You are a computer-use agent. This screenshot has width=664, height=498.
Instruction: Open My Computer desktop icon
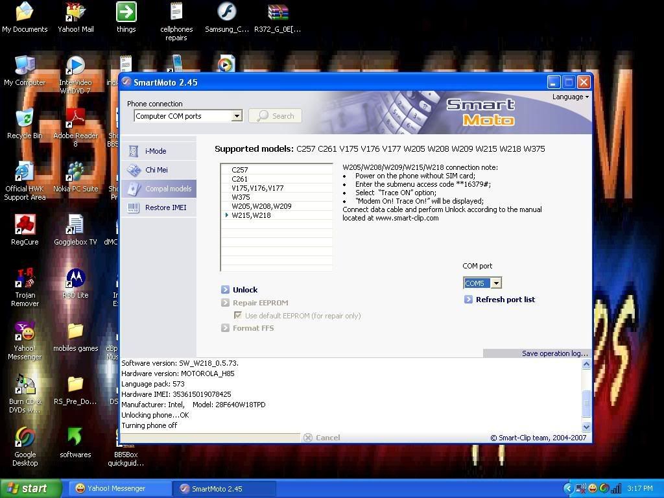click(x=25, y=70)
